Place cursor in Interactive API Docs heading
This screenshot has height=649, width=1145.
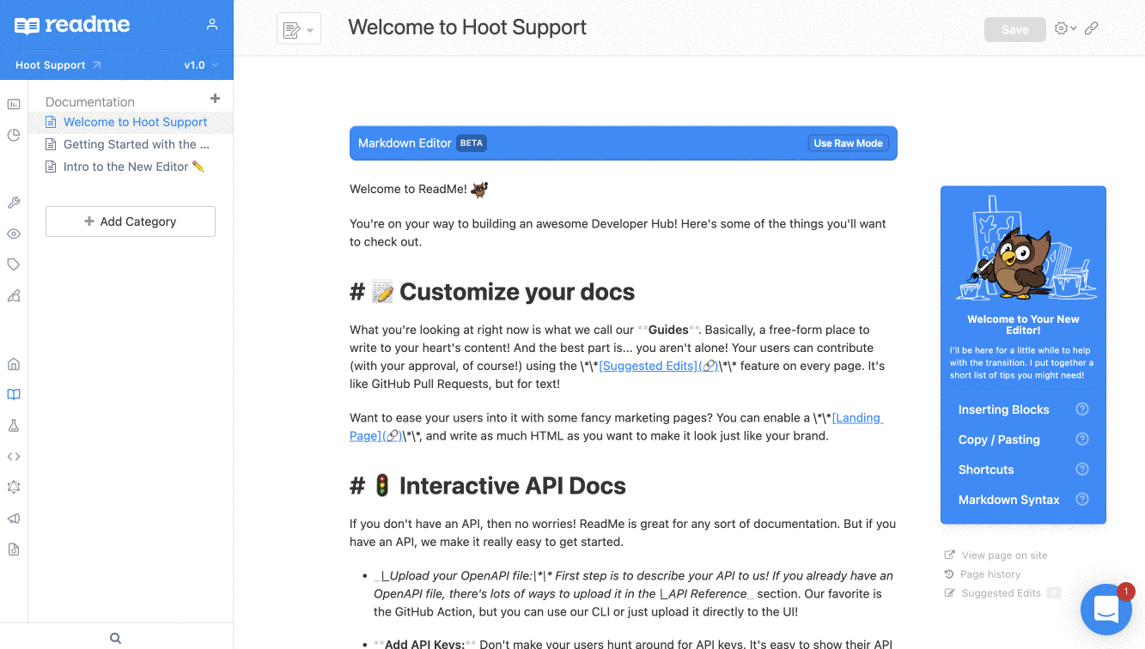click(x=488, y=486)
